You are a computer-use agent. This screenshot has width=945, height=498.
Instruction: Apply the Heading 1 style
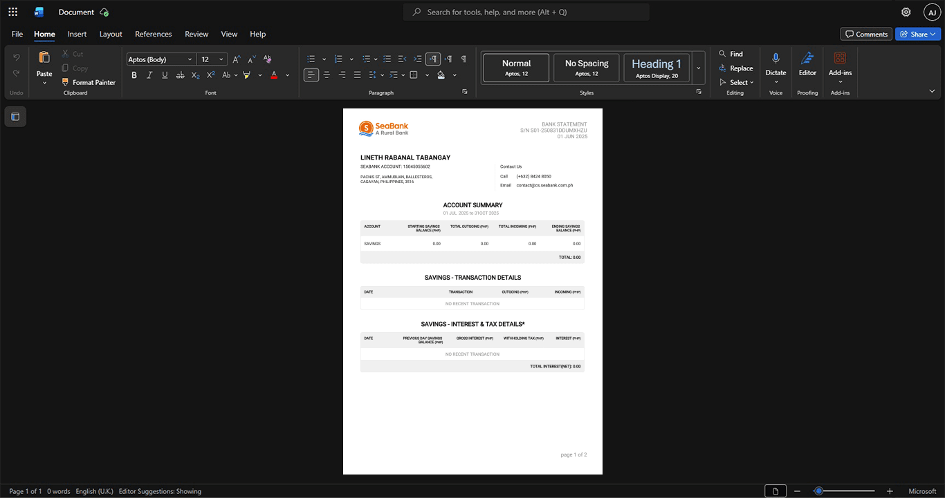tap(657, 68)
